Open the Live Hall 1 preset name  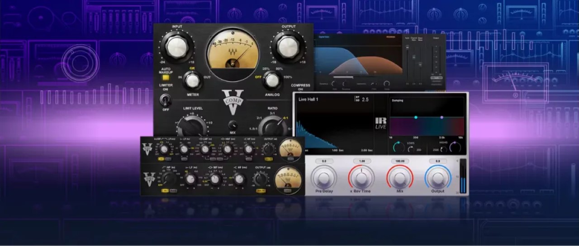[308, 99]
